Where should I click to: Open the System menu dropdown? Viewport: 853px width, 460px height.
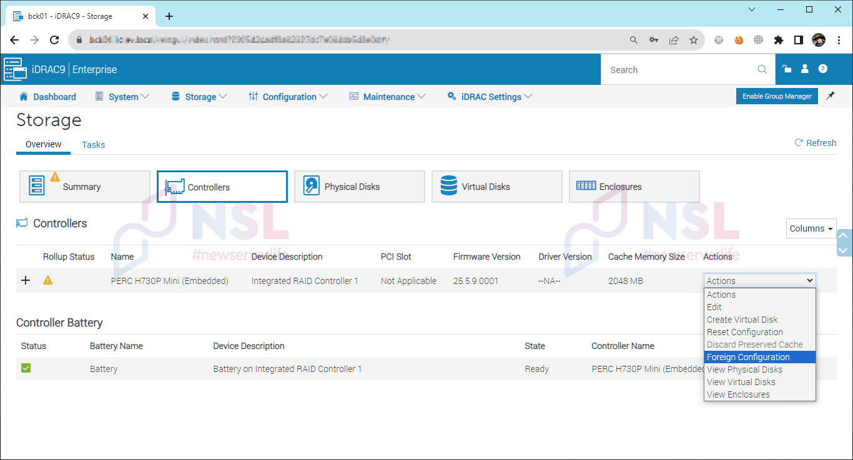coord(122,97)
